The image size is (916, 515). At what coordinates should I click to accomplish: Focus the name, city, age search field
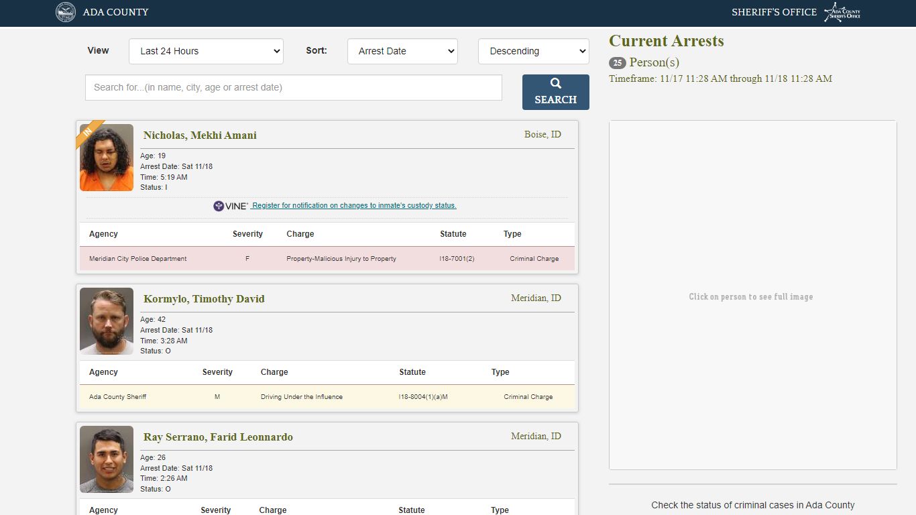(x=293, y=87)
